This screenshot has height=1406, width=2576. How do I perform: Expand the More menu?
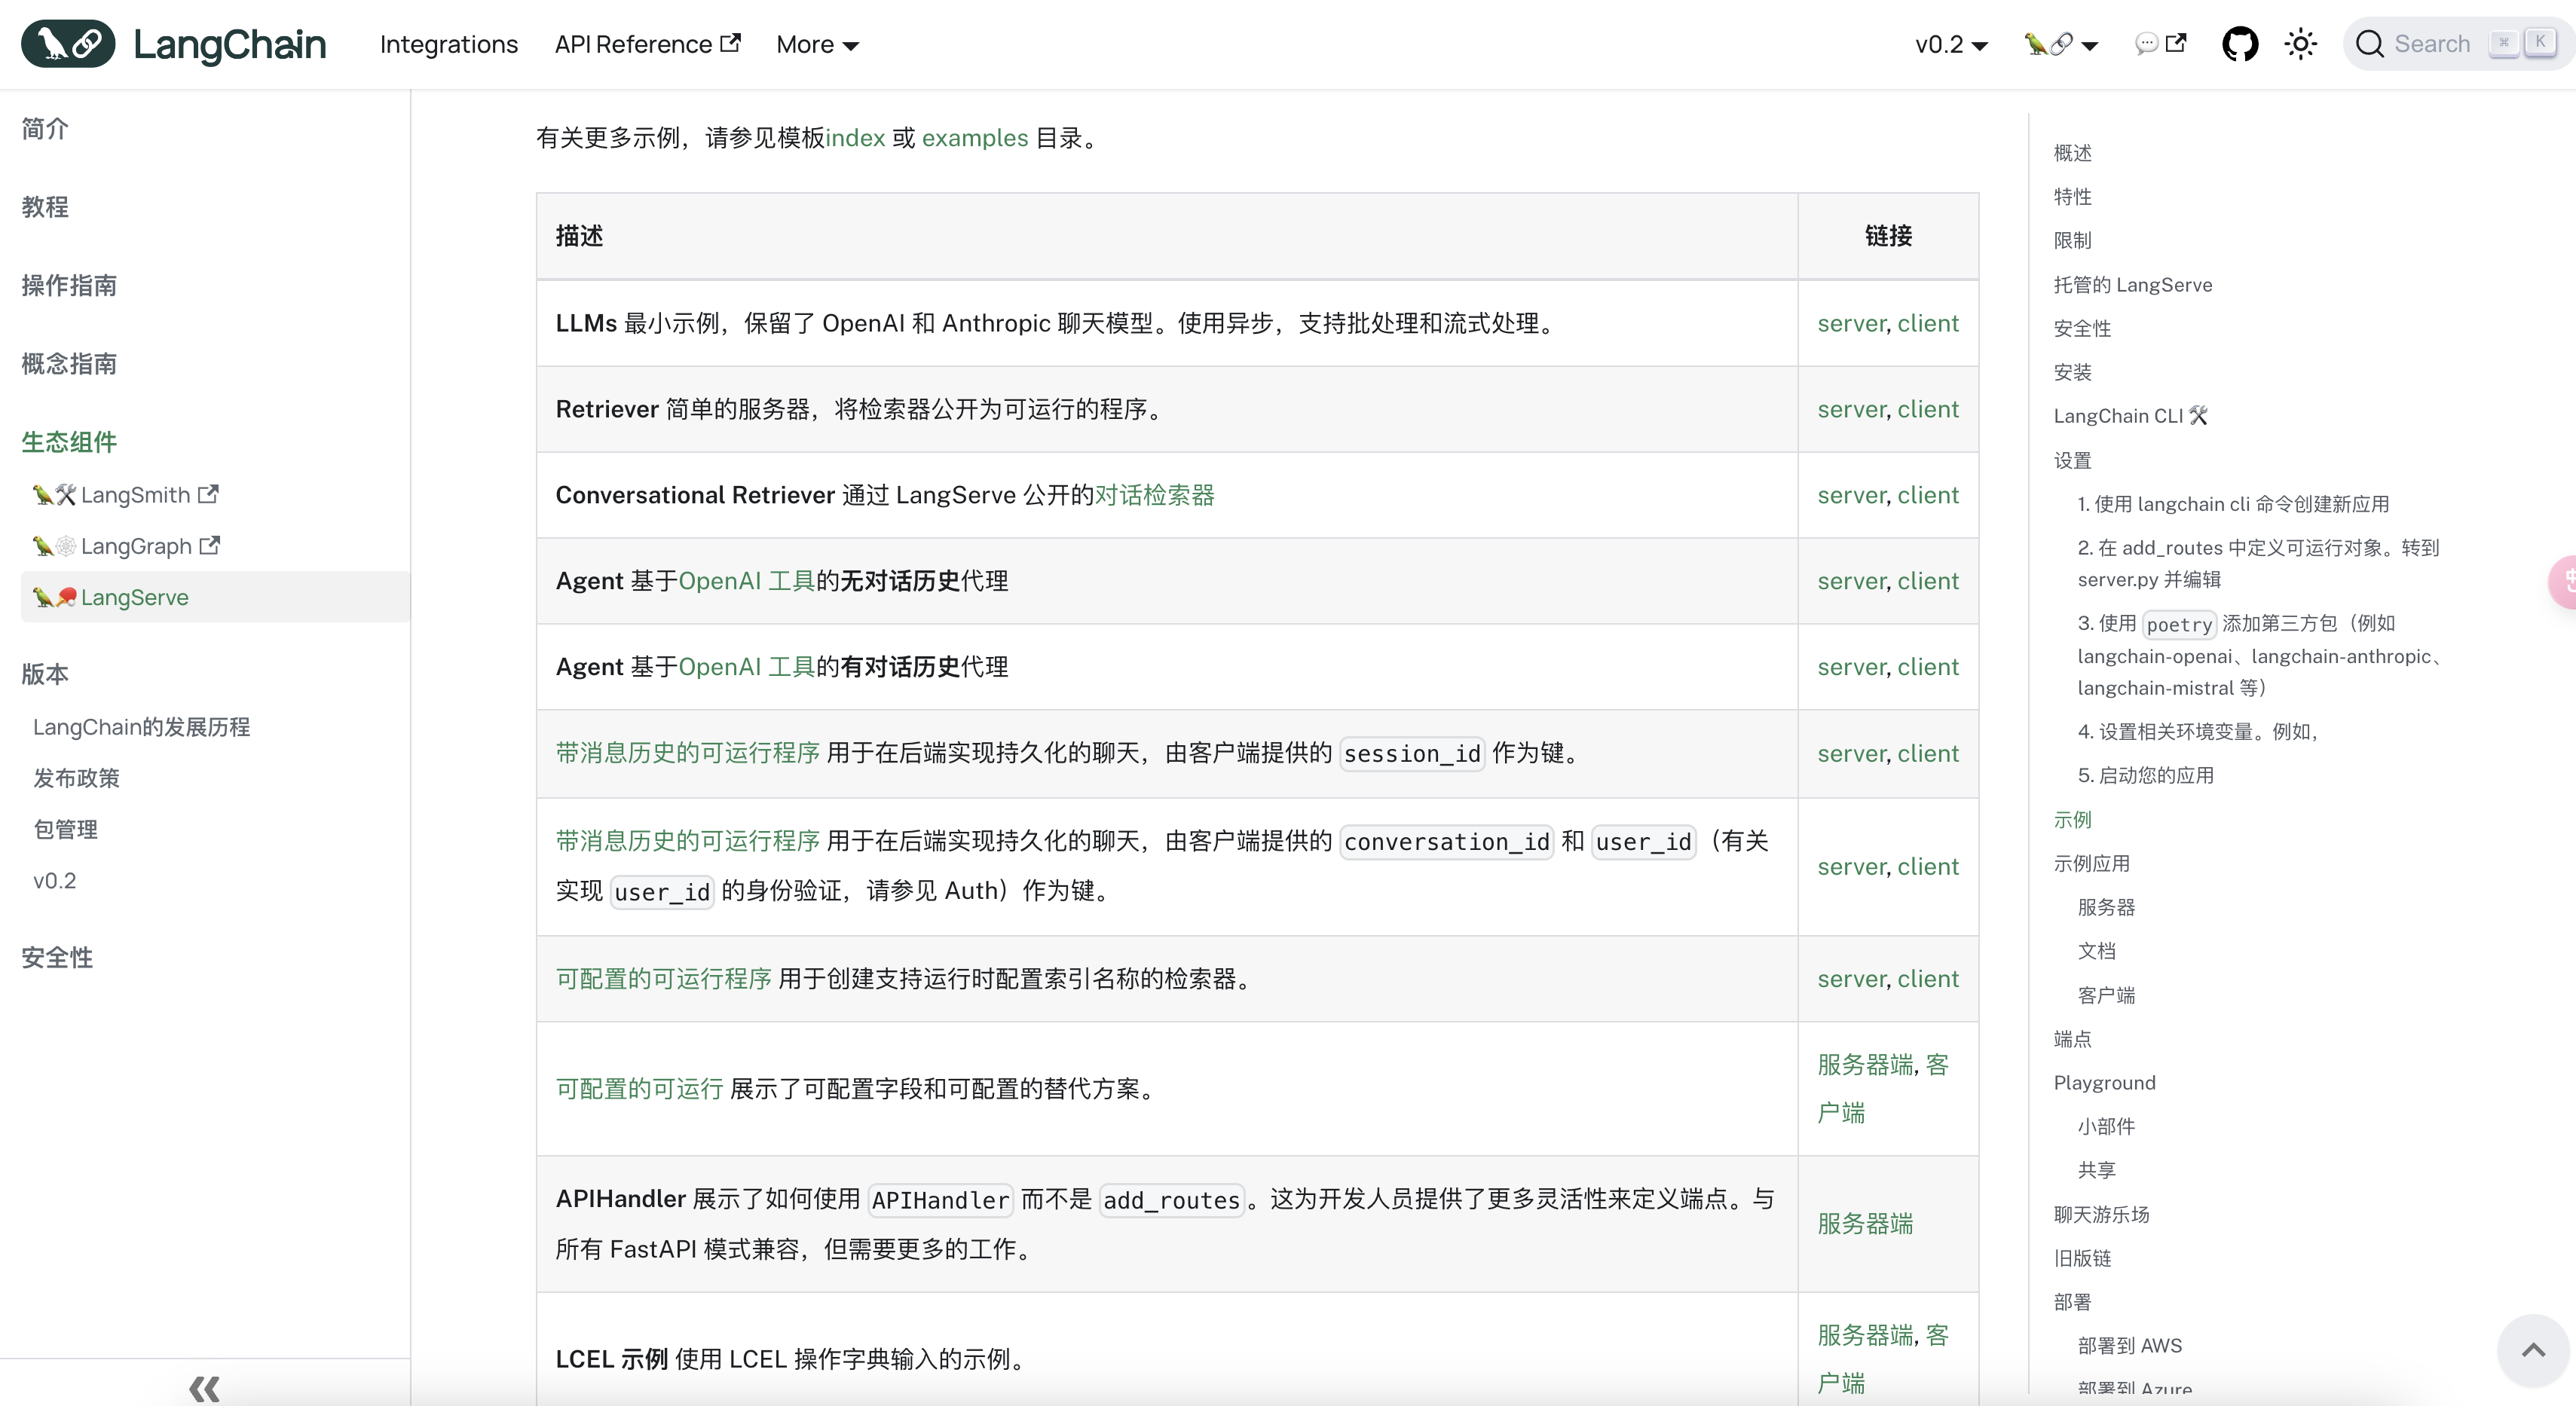point(817,44)
